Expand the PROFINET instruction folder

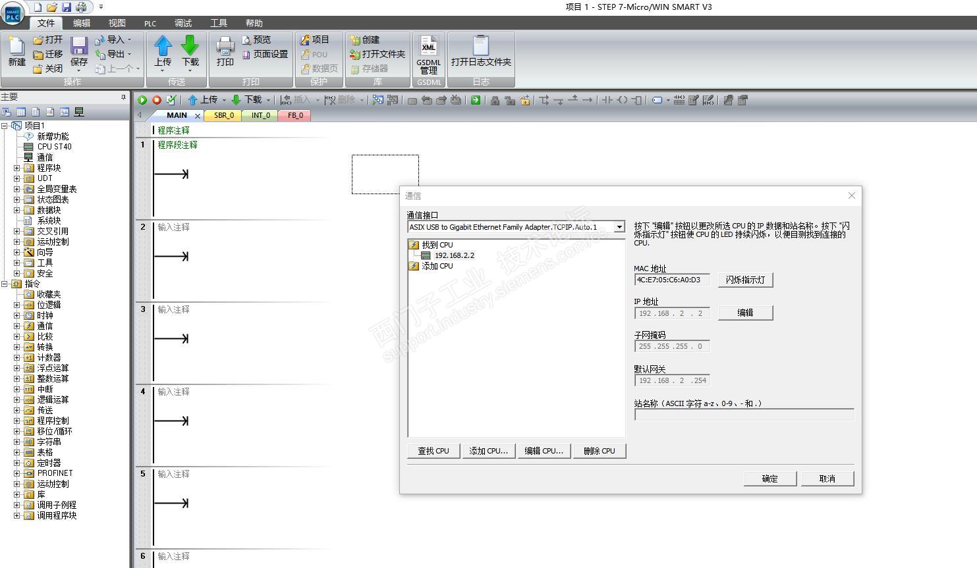click(x=17, y=473)
